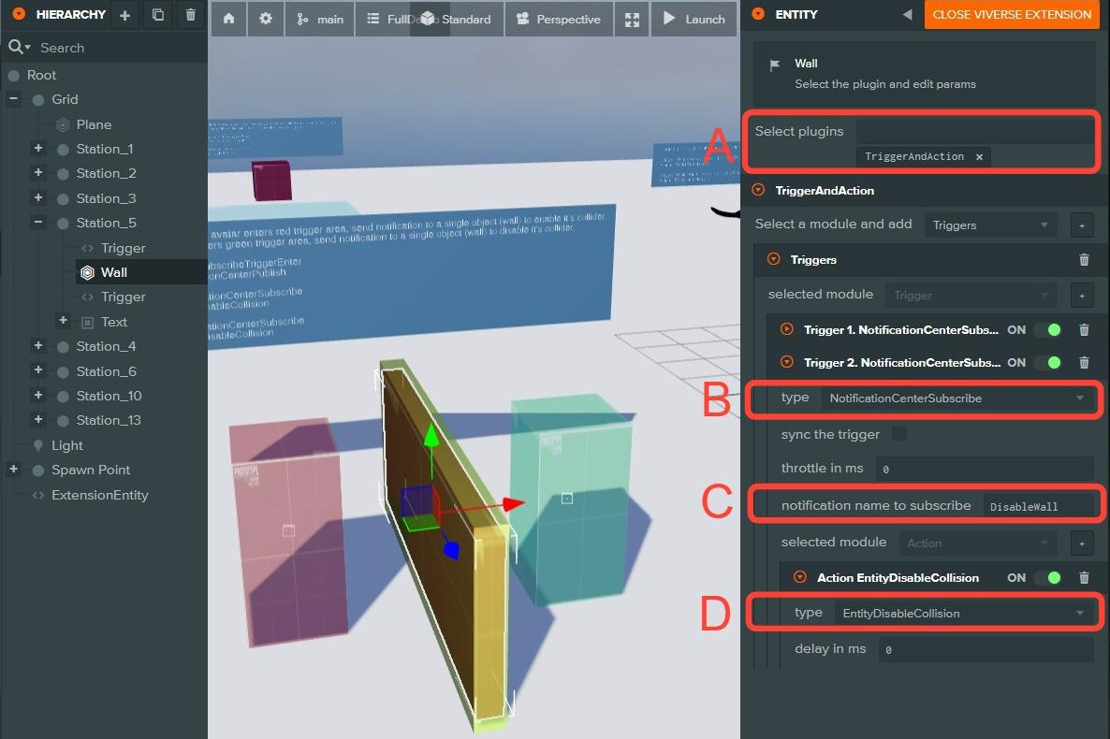Click the home icon in viewport toolbar
Image resolution: width=1110 pixels, height=739 pixels.
229,19
